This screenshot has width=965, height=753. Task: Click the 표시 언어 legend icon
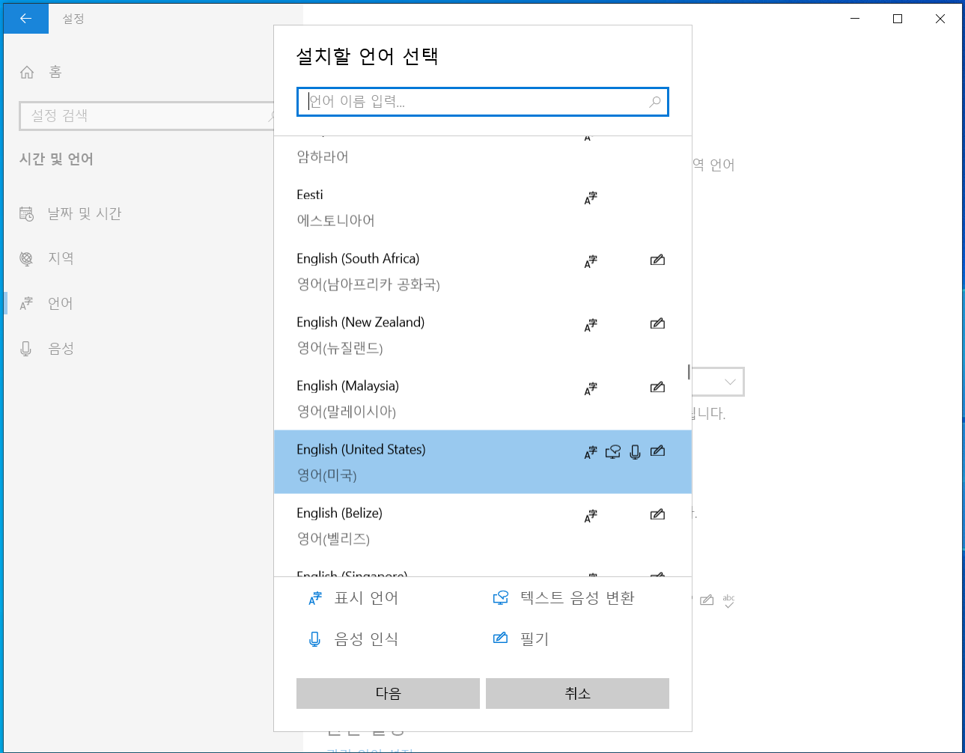(x=315, y=598)
